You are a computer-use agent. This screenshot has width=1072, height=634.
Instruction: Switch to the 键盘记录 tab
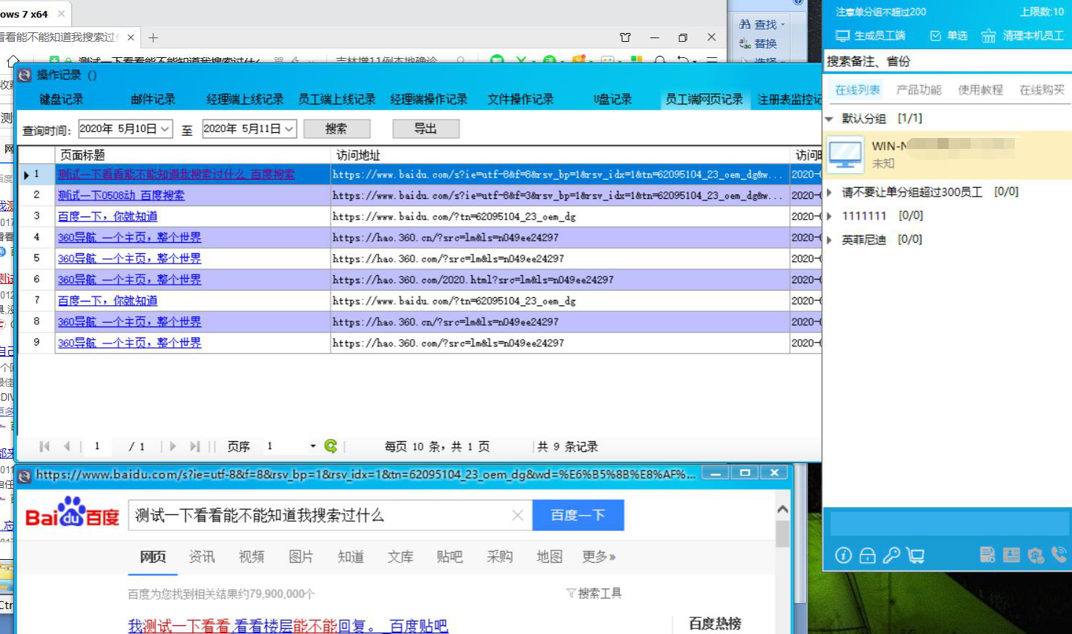[62, 99]
